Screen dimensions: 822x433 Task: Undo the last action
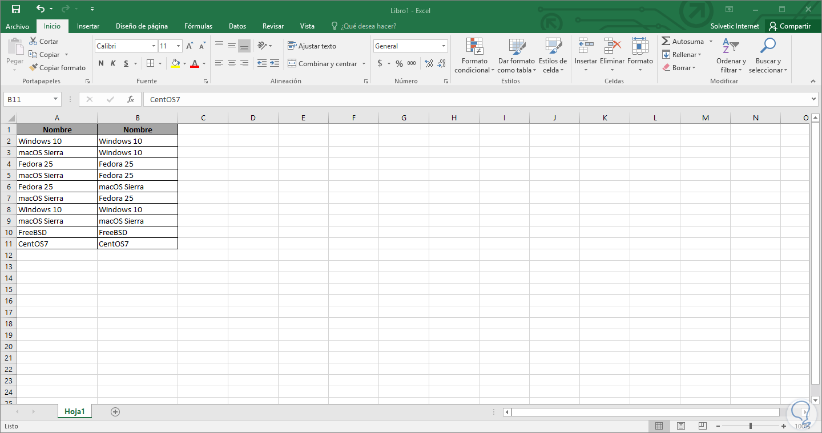pyautogui.click(x=40, y=9)
